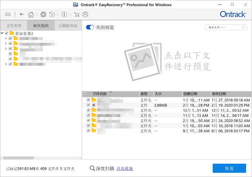The image size is (252, 177).
Task: Select the 2.88MB file icon
Action: point(94,105)
